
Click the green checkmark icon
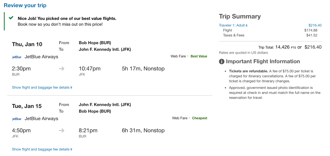click(11, 18)
